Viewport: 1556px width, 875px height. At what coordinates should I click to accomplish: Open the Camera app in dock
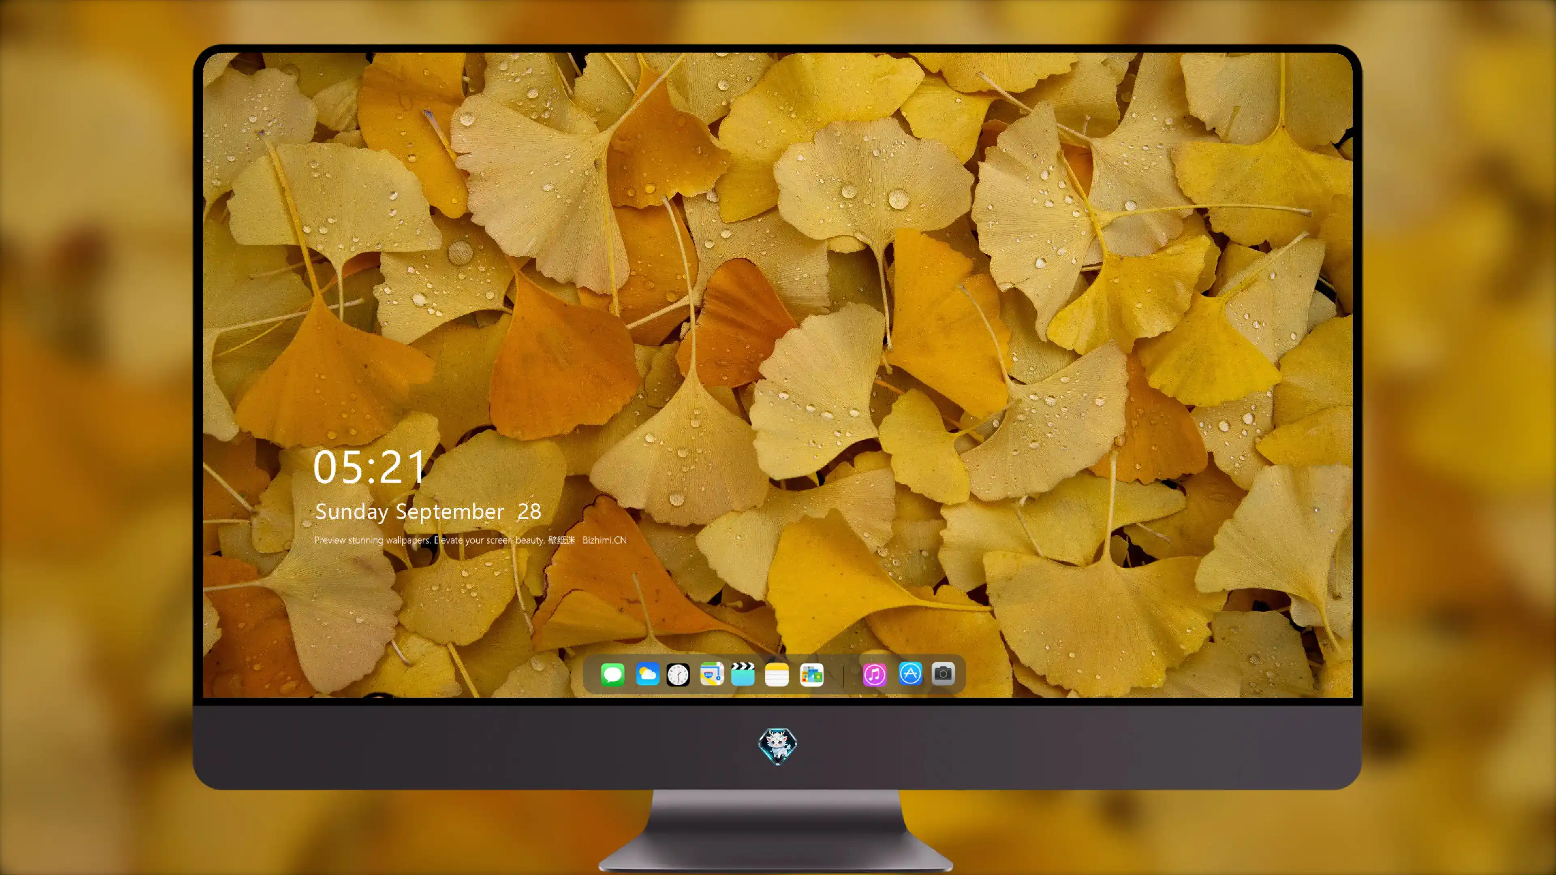point(943,674)
